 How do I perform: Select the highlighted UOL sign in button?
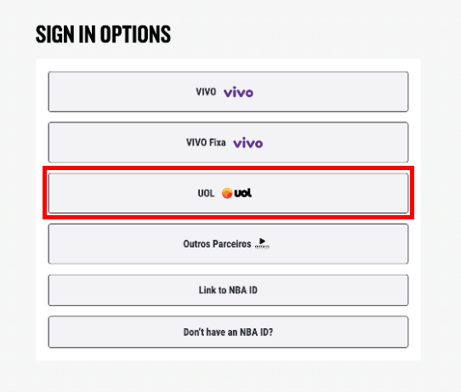[228, 193]
